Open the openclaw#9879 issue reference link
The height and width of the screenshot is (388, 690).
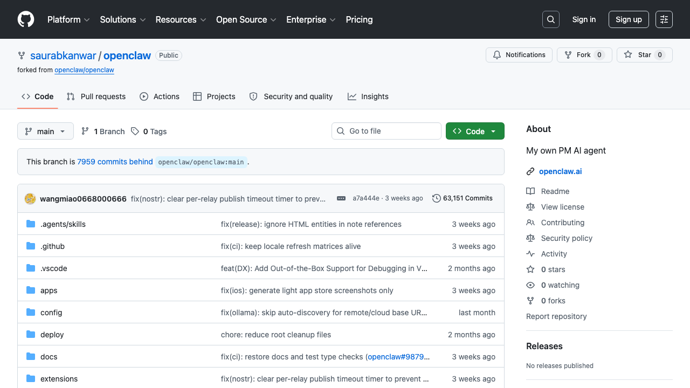point(399,357)
